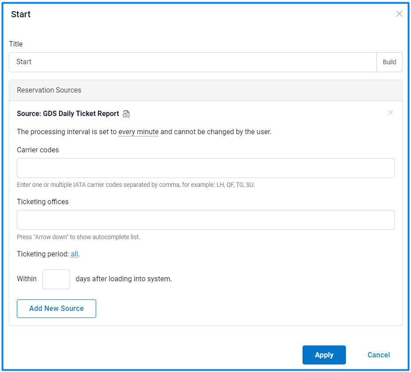Close the Start dialog with the X

[399, 14]
